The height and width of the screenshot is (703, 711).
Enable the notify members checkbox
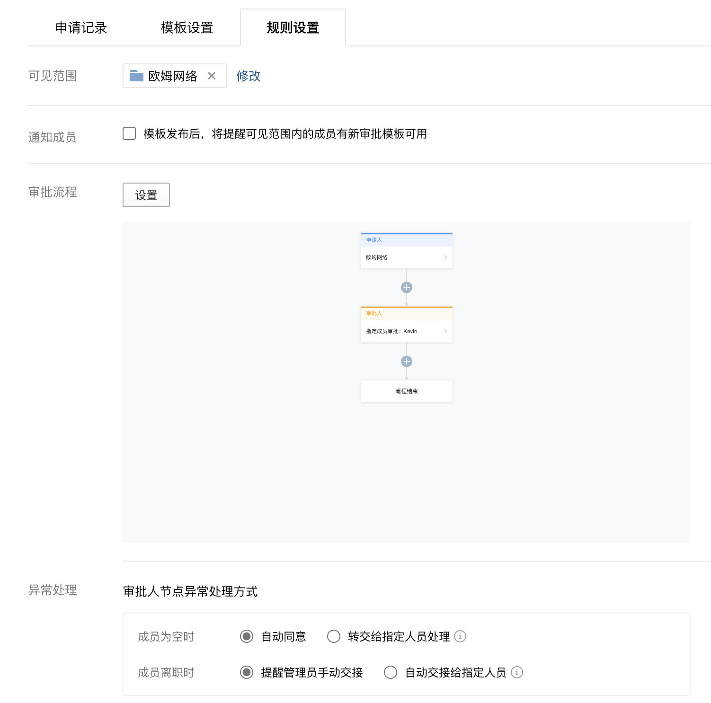(x=129, y=133)
